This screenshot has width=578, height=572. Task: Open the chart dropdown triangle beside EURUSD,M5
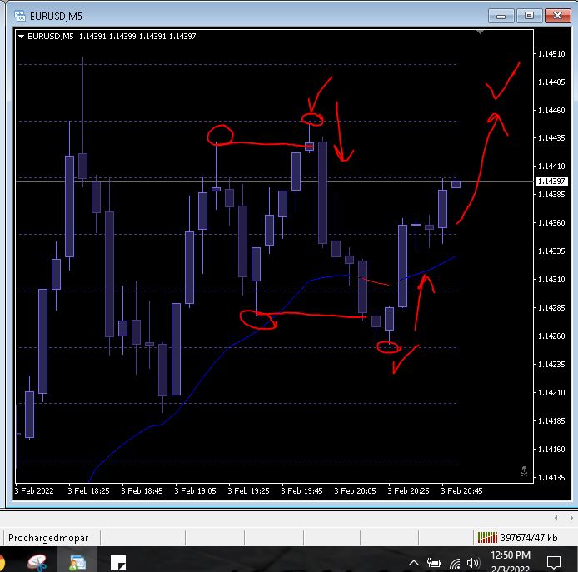click(x=21, y=36)
